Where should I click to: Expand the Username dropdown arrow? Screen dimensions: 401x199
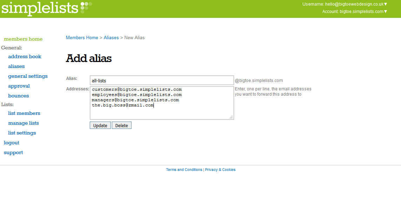pyautogui.click(x=386, y=4)
